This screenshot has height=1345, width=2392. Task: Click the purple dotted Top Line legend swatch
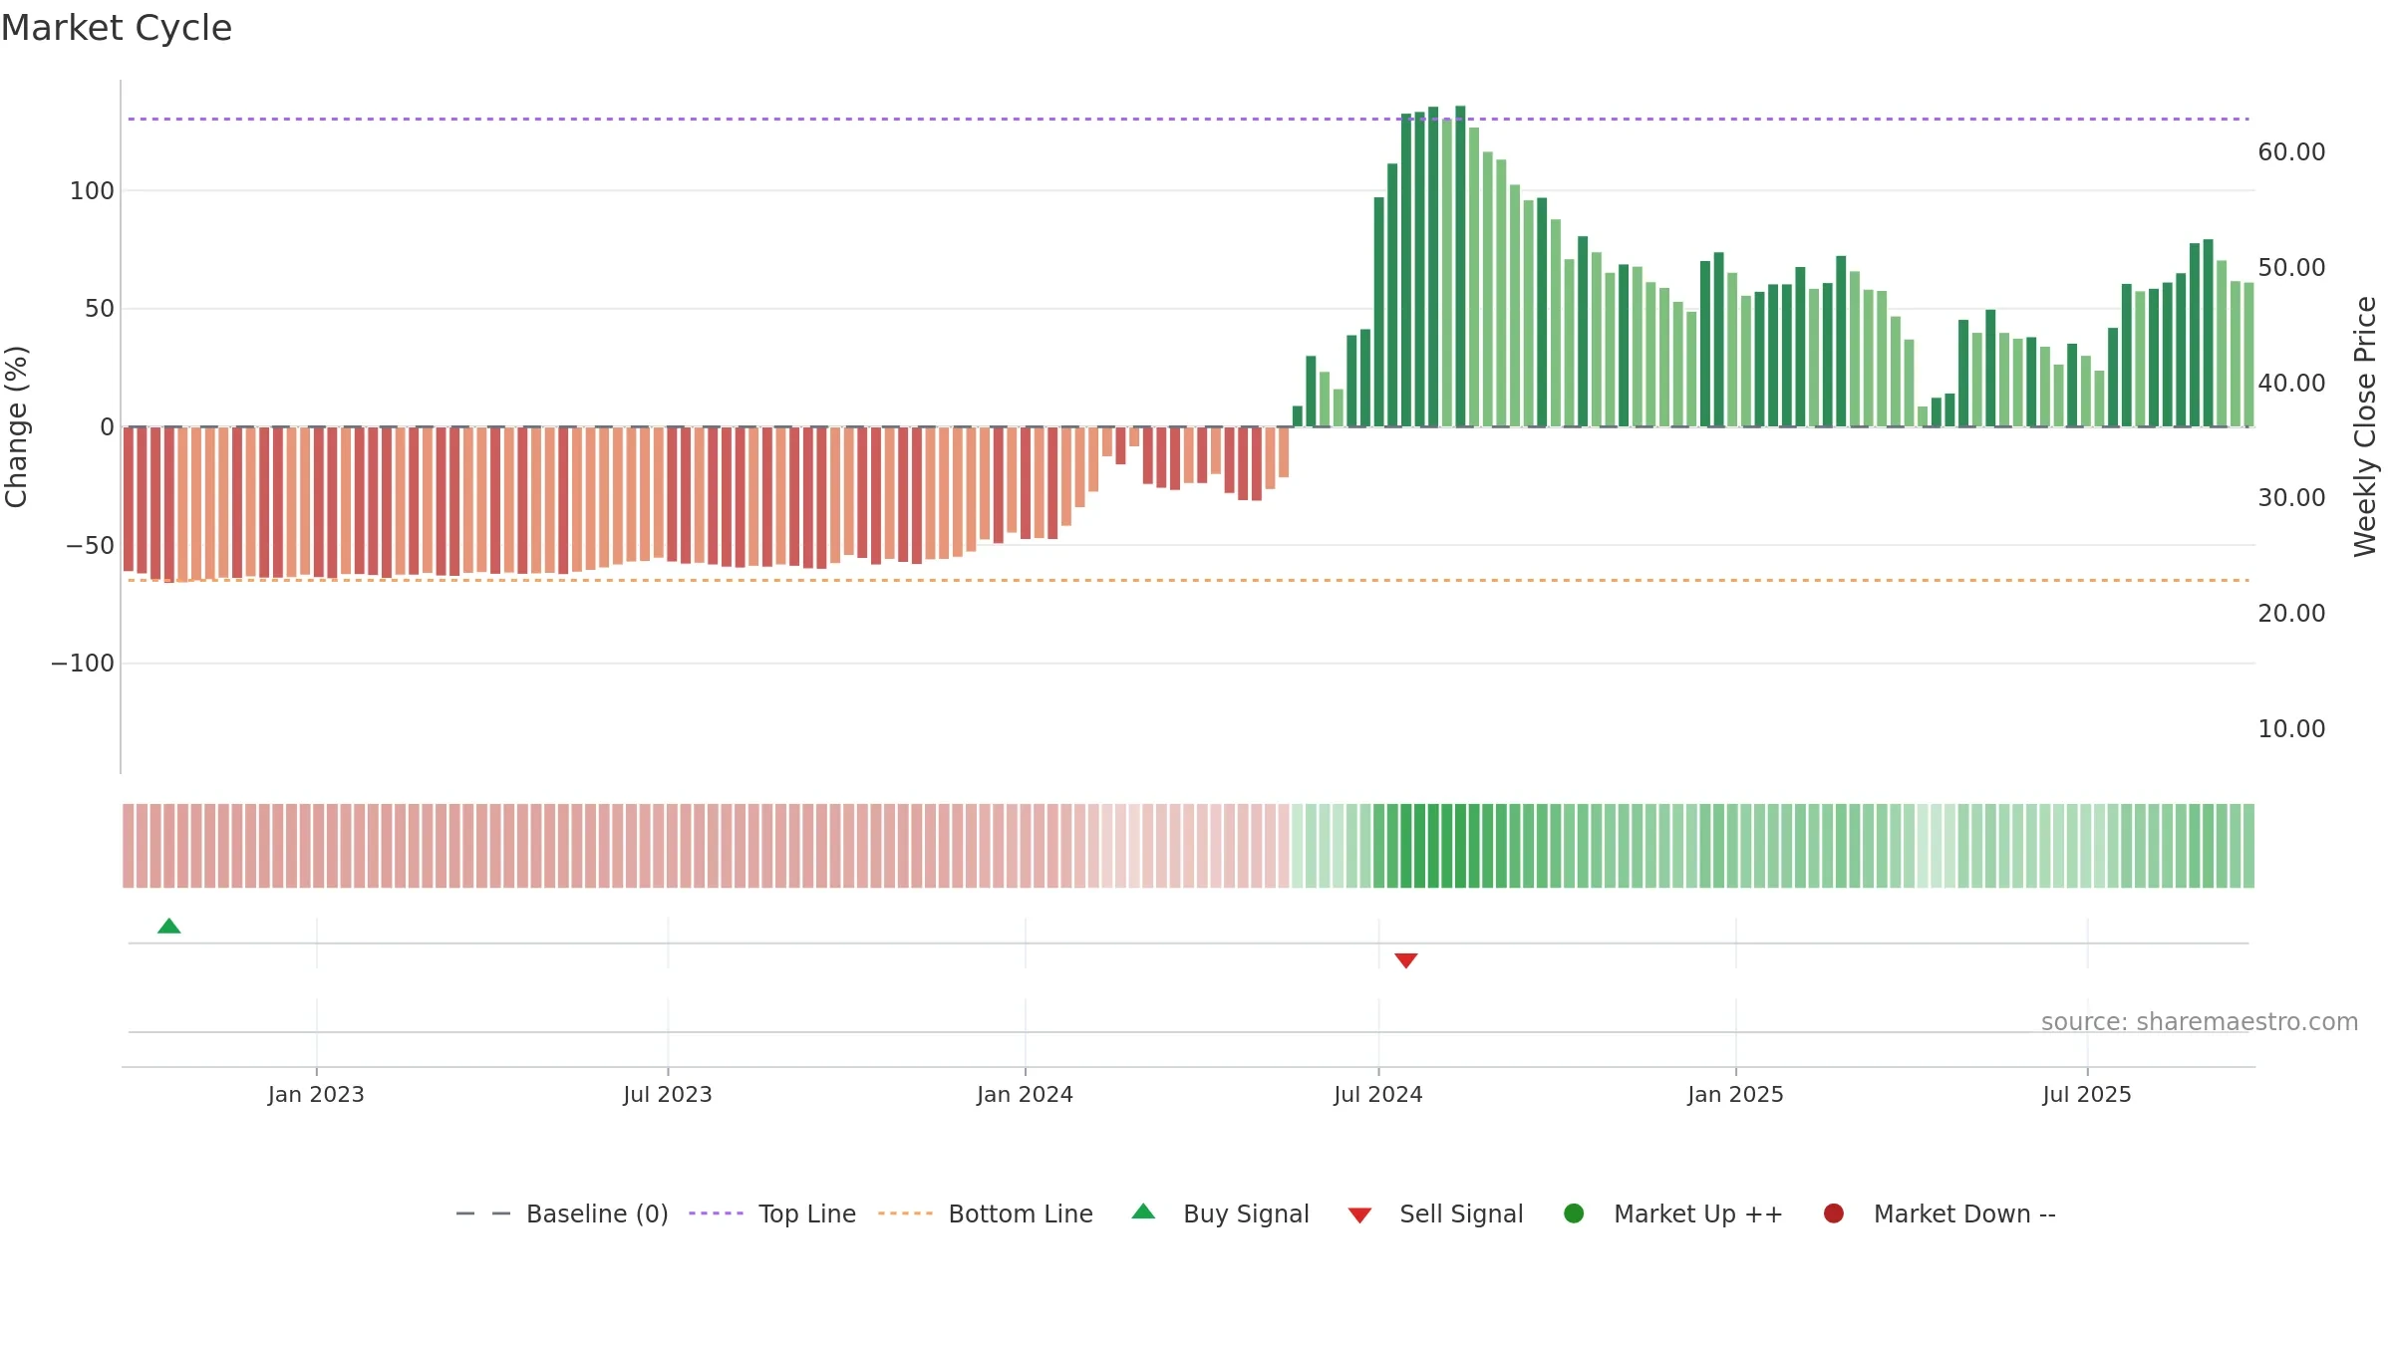coord(717,1213)
